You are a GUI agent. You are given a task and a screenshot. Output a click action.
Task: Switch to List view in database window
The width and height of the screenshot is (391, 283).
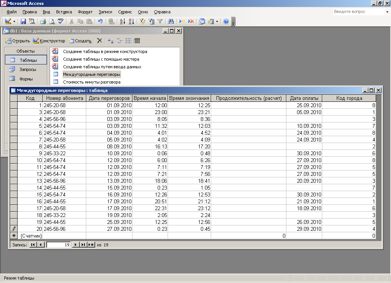128,41
